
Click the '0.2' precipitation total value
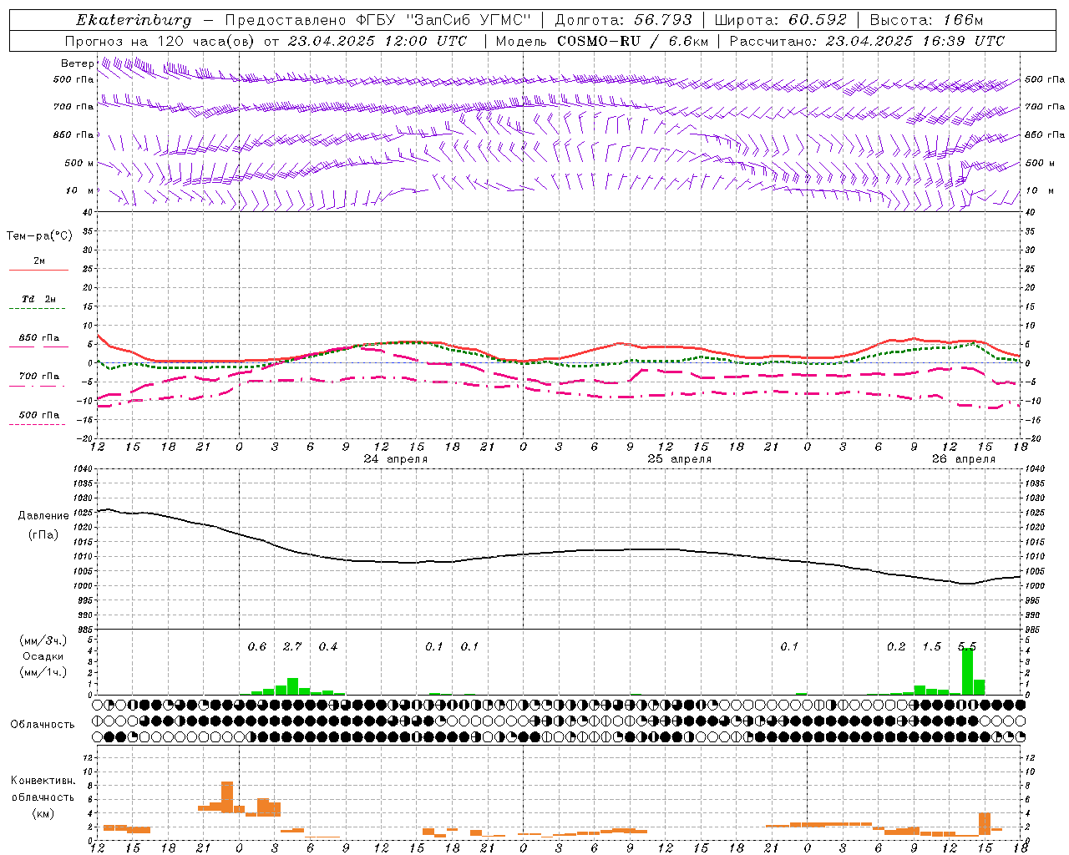click(x=896, y=647)
